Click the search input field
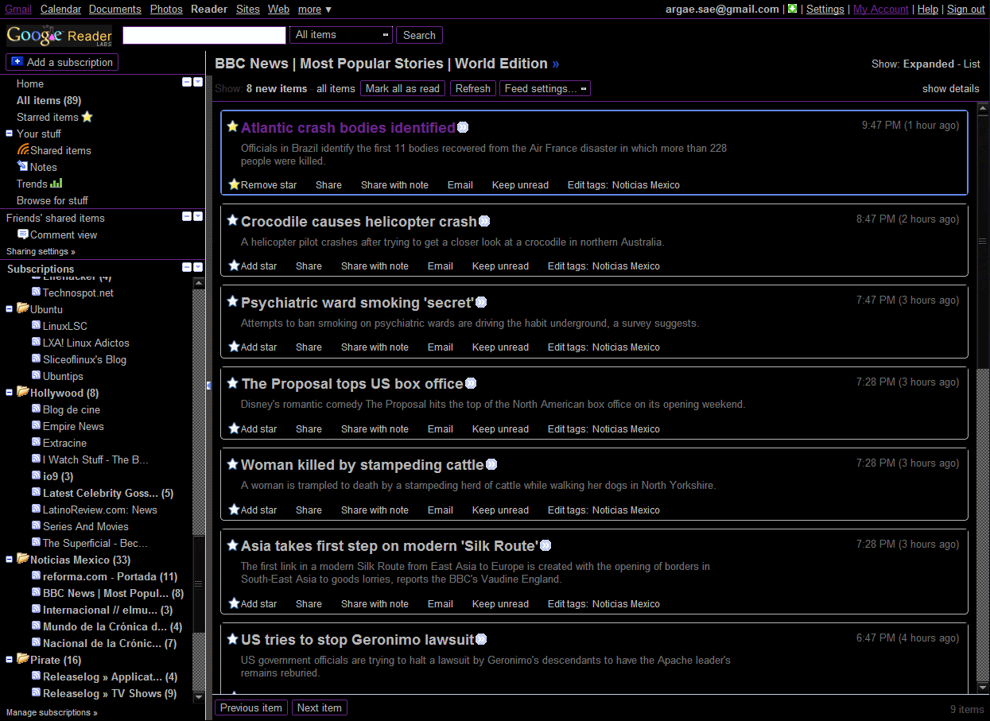 coord(204,35)
